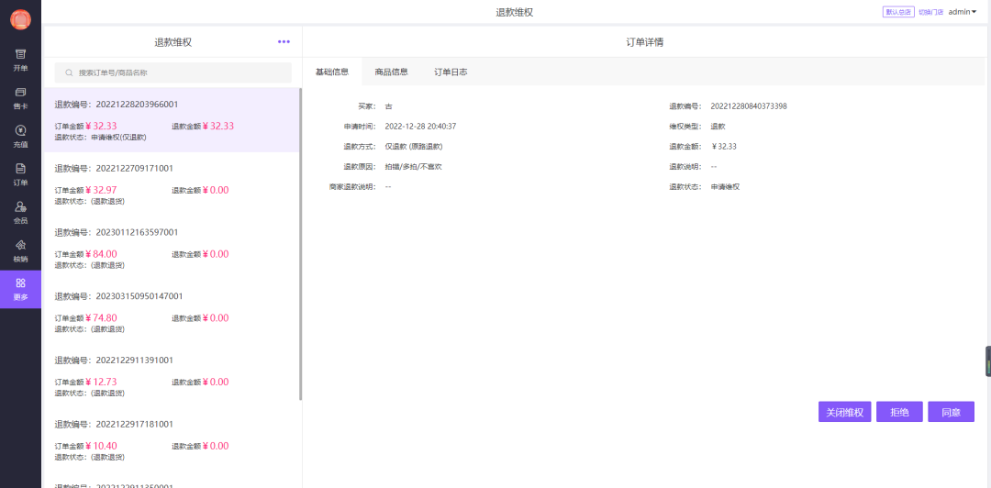Click order amount ¥32.97

(101, 190)
